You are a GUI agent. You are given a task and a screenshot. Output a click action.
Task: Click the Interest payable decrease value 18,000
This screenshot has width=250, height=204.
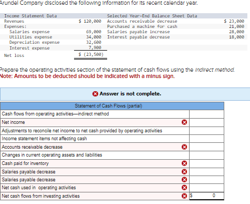(237, 37)
